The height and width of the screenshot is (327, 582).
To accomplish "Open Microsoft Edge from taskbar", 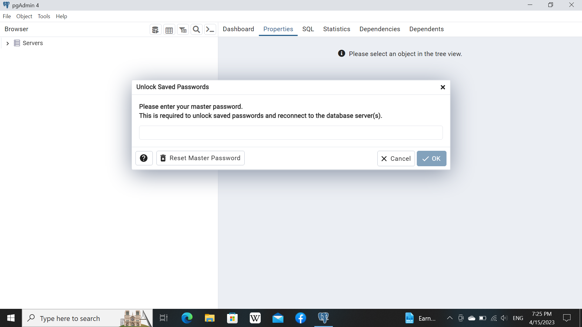I will click(187, 318).
